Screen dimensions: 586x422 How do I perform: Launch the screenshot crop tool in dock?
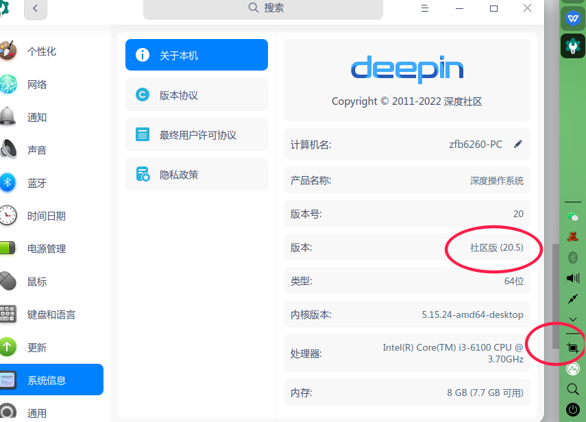[x=572, y=348]
